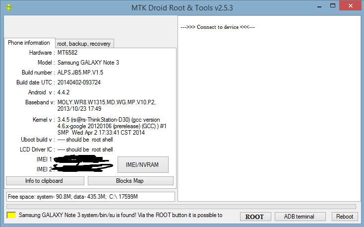Launch the ADB terminal
Viewport: 364px width, 227px height.
299,216
